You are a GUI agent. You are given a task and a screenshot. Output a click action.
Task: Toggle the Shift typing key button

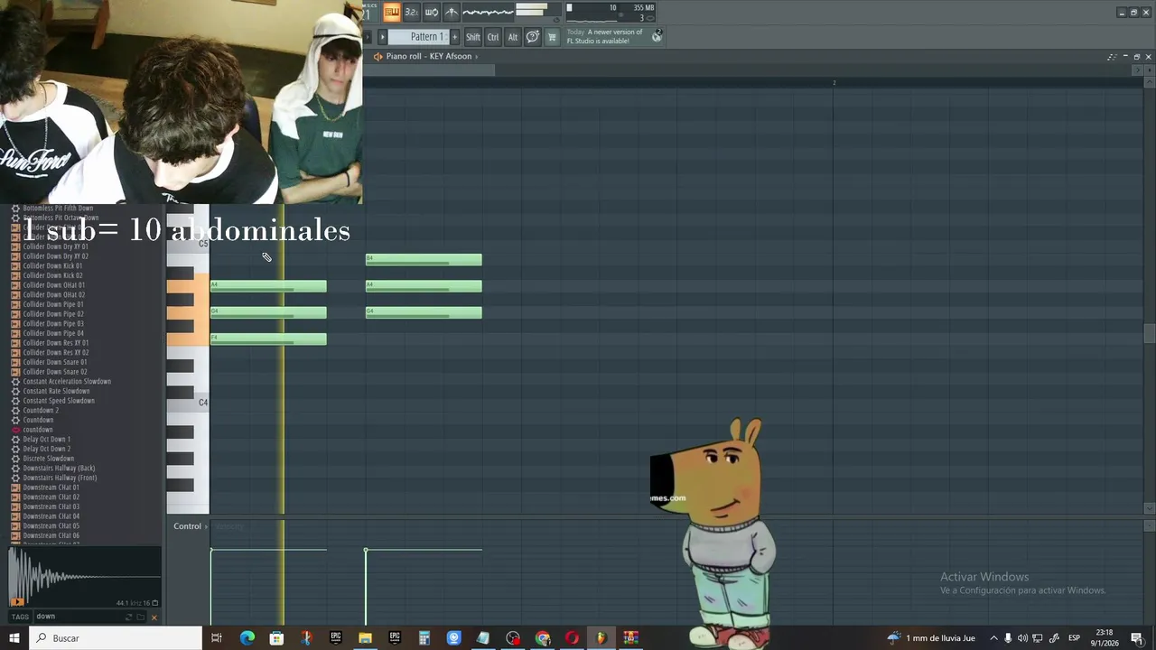tap(473, 37)
